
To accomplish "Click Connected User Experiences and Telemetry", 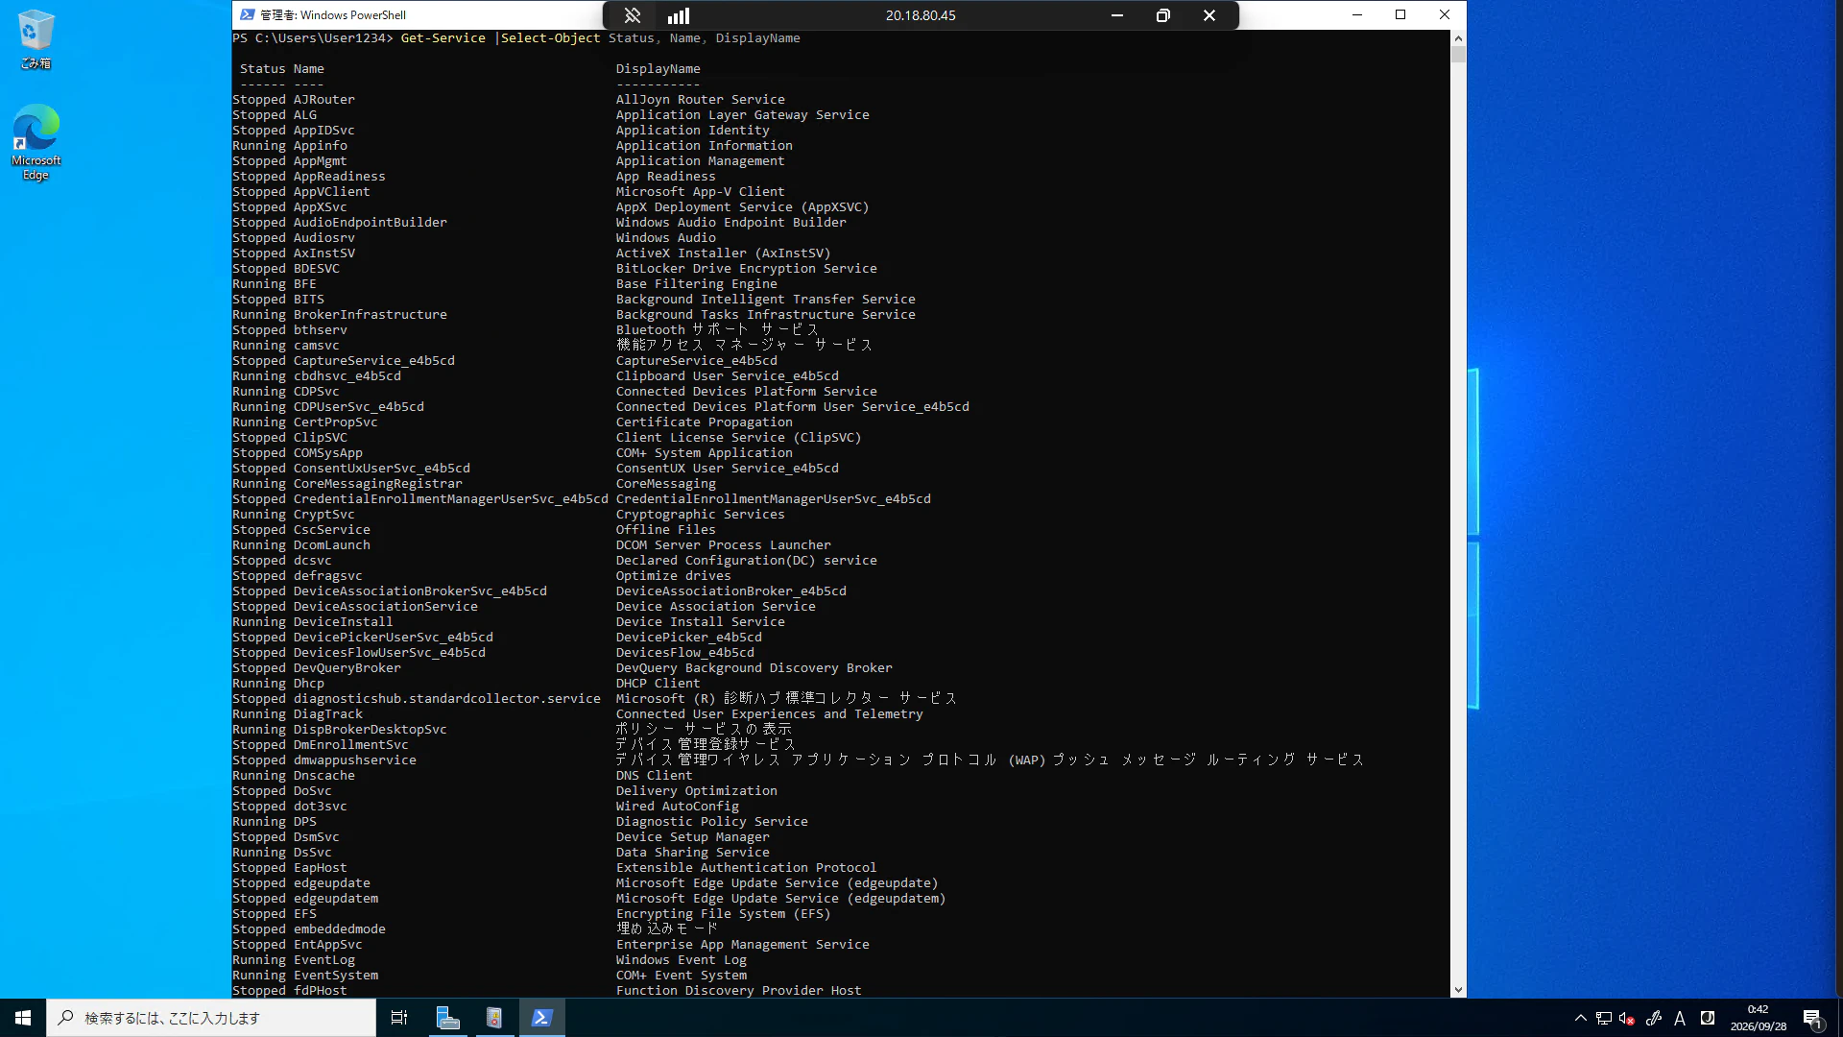I will (769, 713).
